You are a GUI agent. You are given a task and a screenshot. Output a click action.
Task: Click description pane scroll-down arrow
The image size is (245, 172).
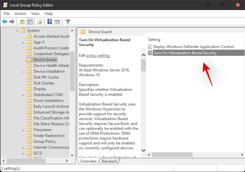click(143, 150)
